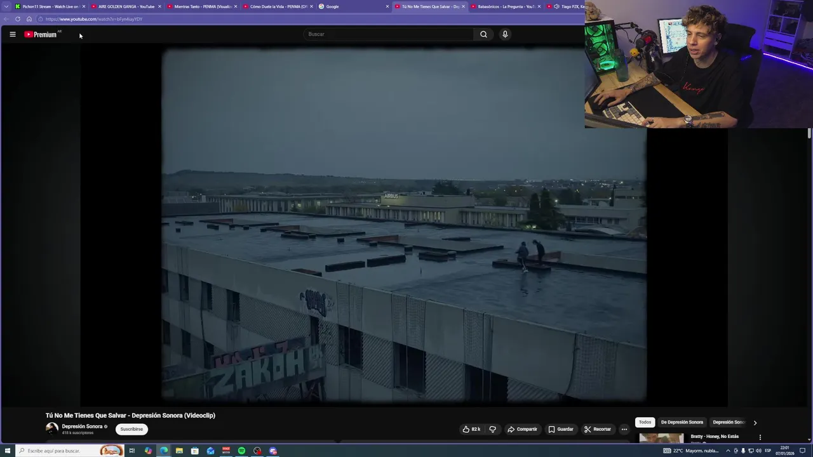Switch to Babasónicos - La Pregunta tab

click(505, 6)
